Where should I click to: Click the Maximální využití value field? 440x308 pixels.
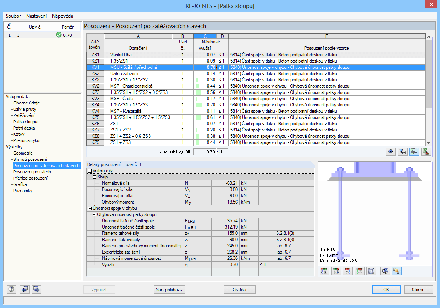[x=205, y=151]
